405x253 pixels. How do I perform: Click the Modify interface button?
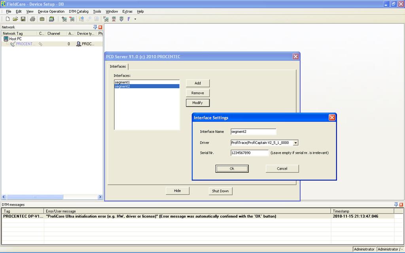coord(198,103)
